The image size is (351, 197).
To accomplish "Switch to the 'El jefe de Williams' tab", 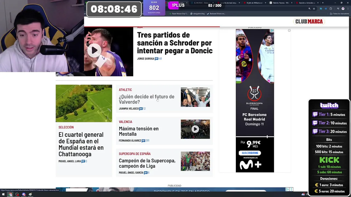I will [x=255, y=3].
